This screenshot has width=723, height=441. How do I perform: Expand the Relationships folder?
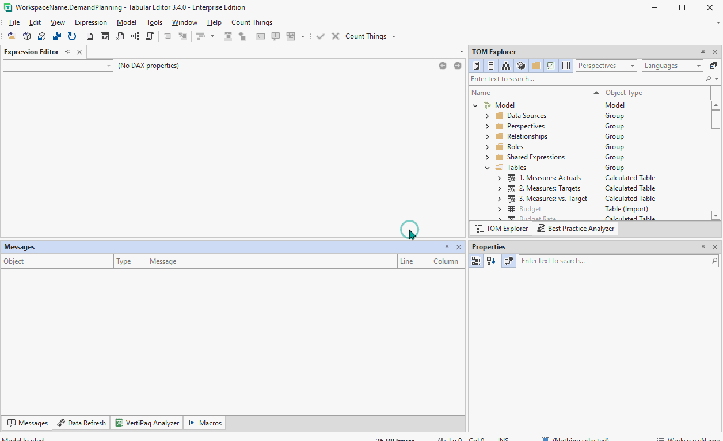(x=488, y=136)
